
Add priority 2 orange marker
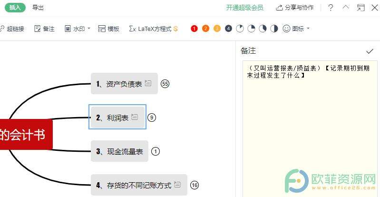(x=205, y=29)
